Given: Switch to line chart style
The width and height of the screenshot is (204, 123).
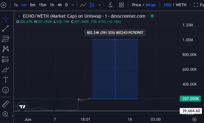Looking at the screenshot, I should tap(83, 5).
